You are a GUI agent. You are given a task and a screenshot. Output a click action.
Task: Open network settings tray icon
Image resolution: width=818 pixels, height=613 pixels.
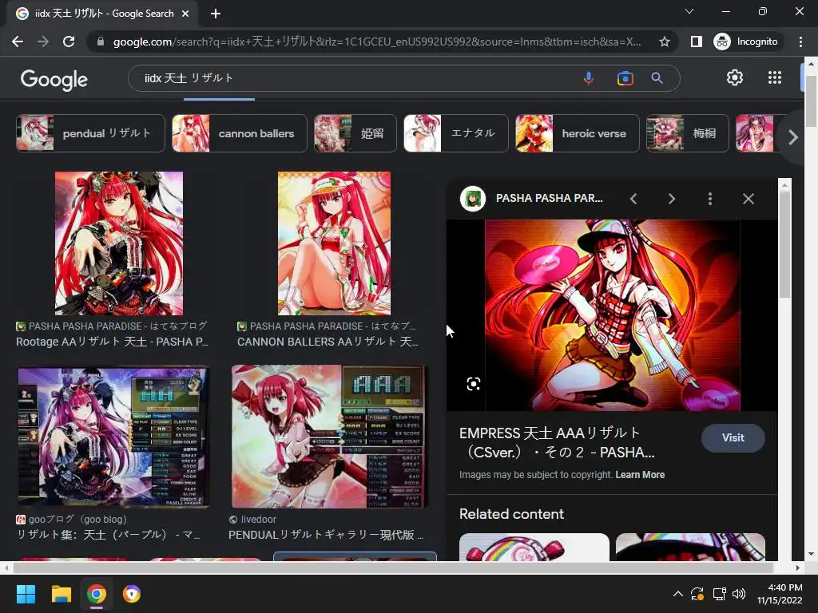coord(720,594)
